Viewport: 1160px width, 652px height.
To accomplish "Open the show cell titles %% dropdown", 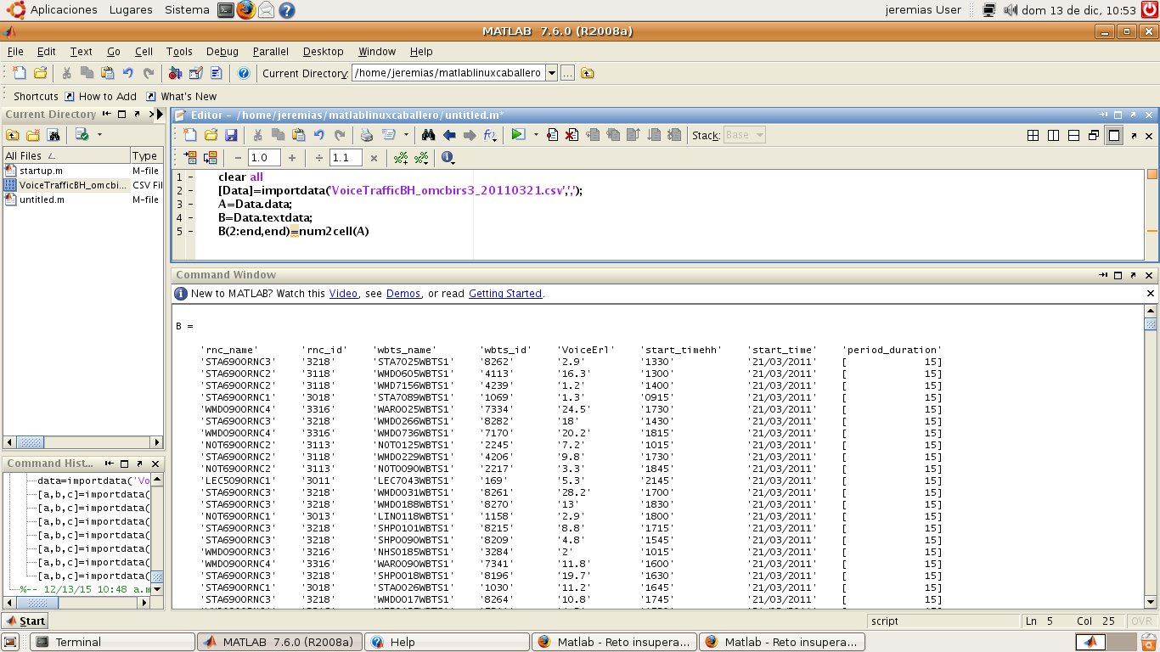I will pos(421,158).
